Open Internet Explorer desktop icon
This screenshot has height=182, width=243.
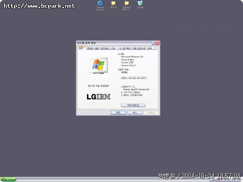click(x=100, y=5)
